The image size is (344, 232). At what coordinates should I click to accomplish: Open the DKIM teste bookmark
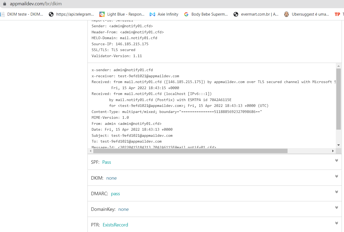pos(22,14)
